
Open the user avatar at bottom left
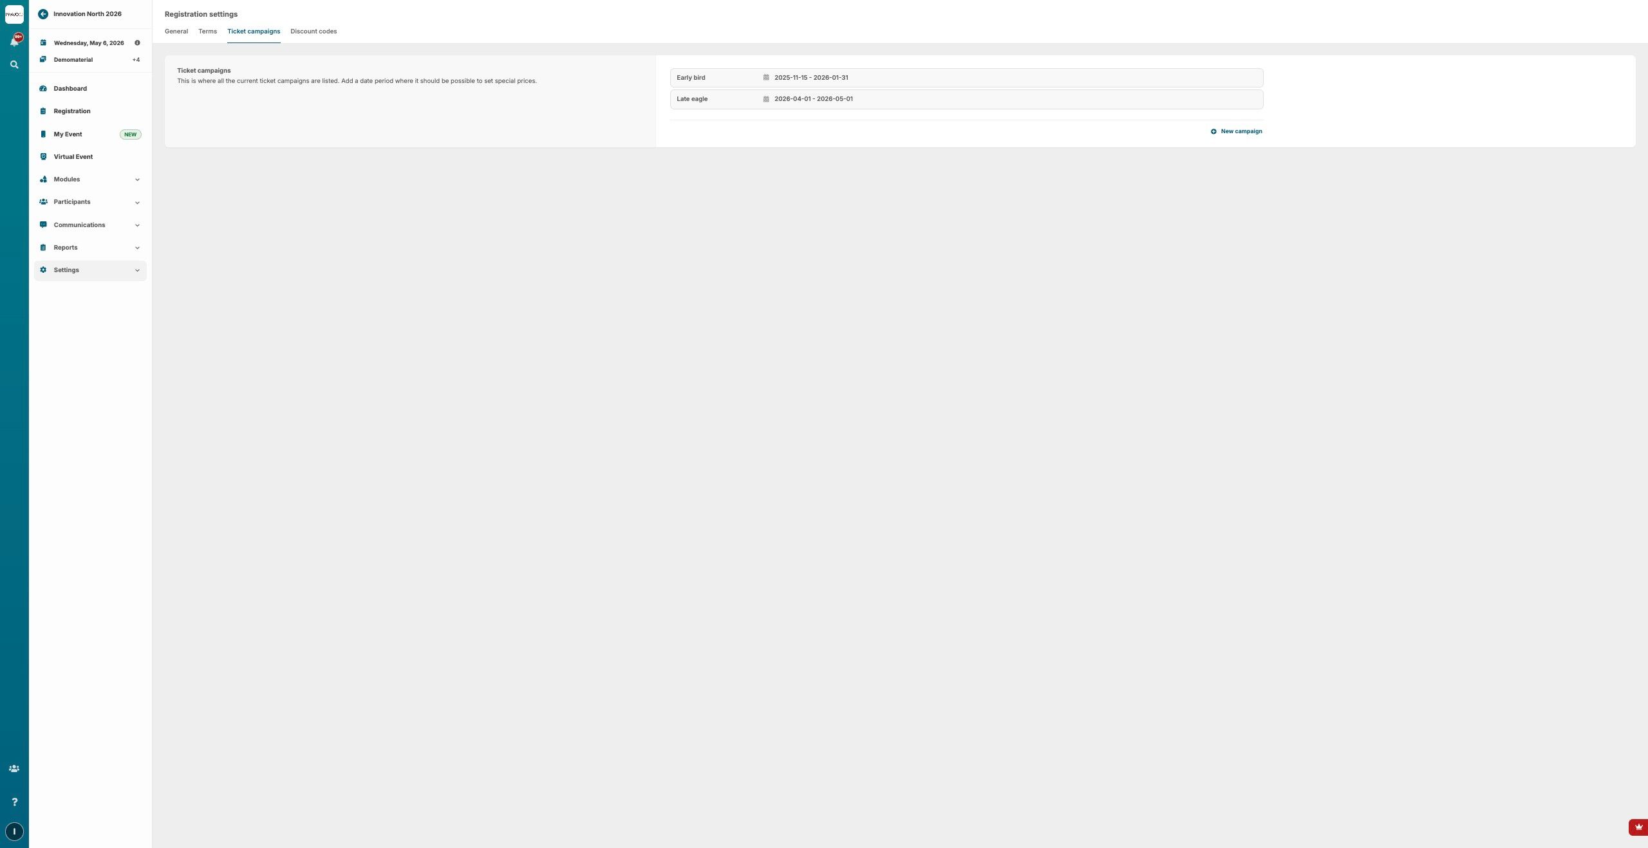[14, 831]
